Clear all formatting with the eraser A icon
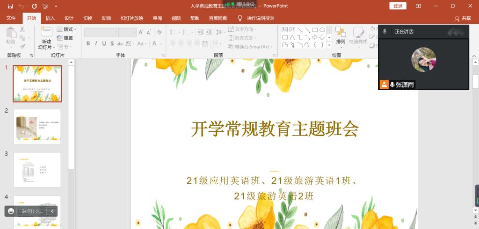 click(x=159, y=32)
